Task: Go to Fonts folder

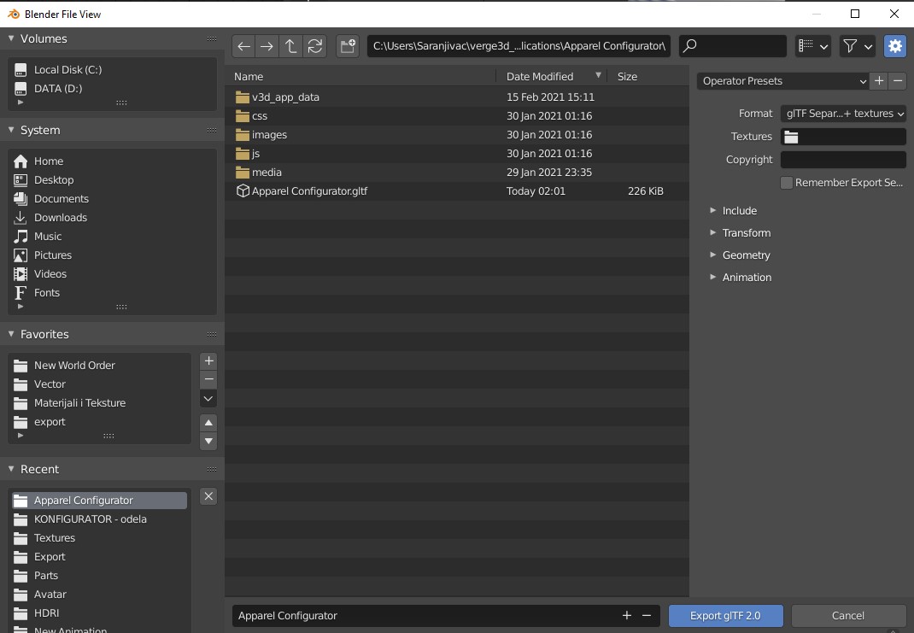Action: pyautogui.click(x=112, y=293)
